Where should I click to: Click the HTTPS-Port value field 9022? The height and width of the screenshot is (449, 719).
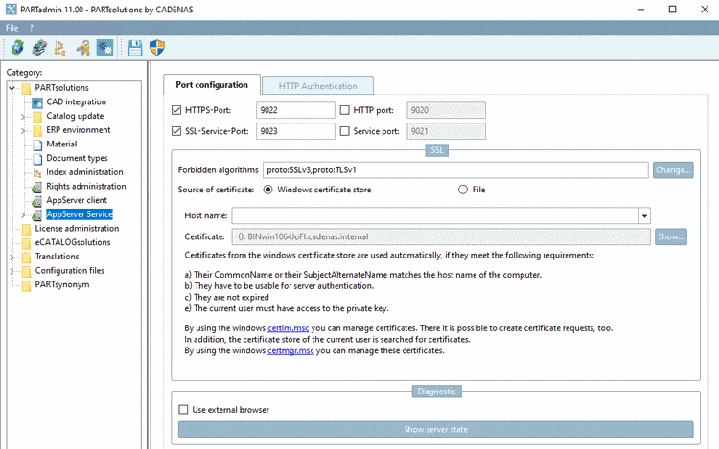point(295,110)
